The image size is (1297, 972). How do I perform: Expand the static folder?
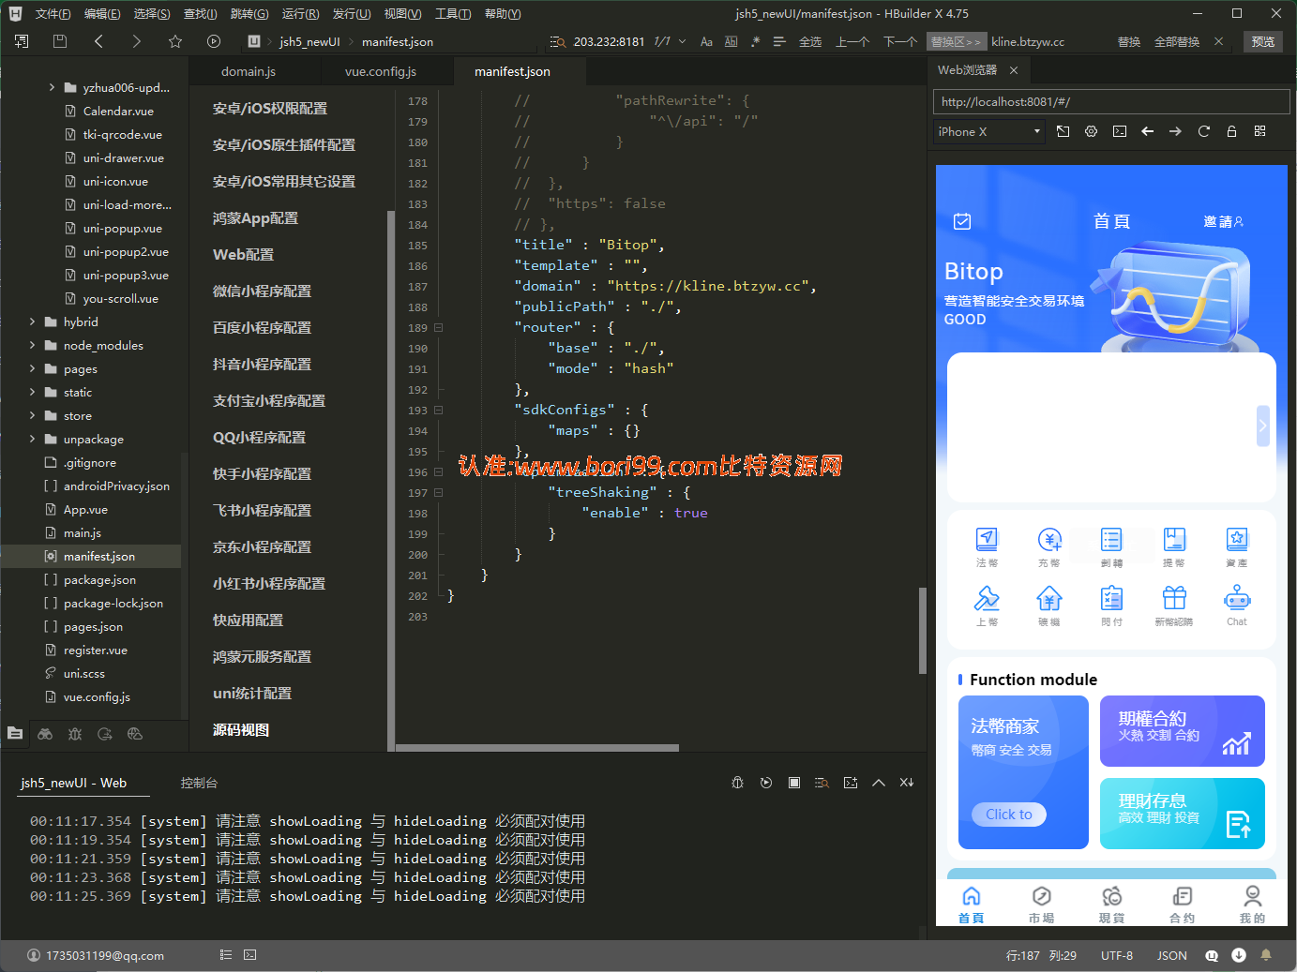[33, 392]
